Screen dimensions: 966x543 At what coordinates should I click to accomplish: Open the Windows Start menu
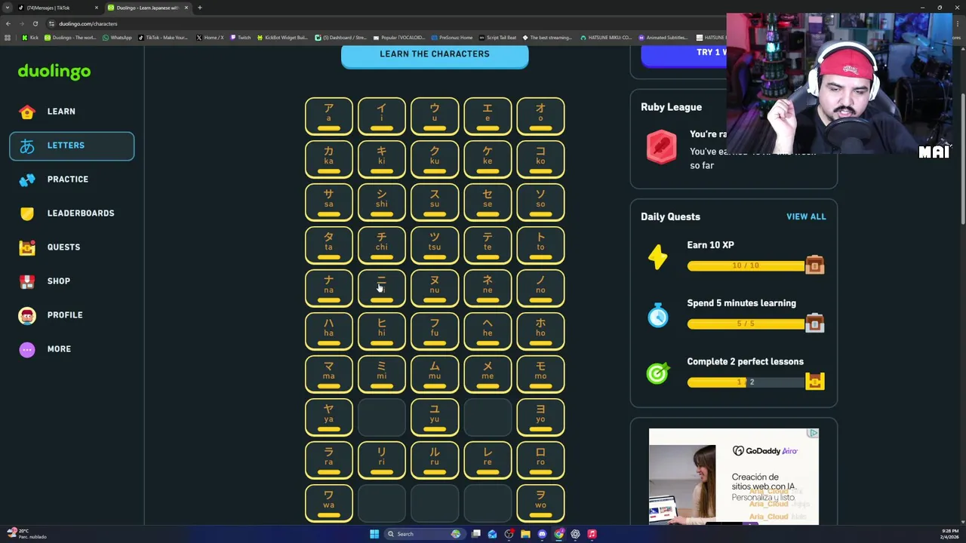tap(374, 534)
